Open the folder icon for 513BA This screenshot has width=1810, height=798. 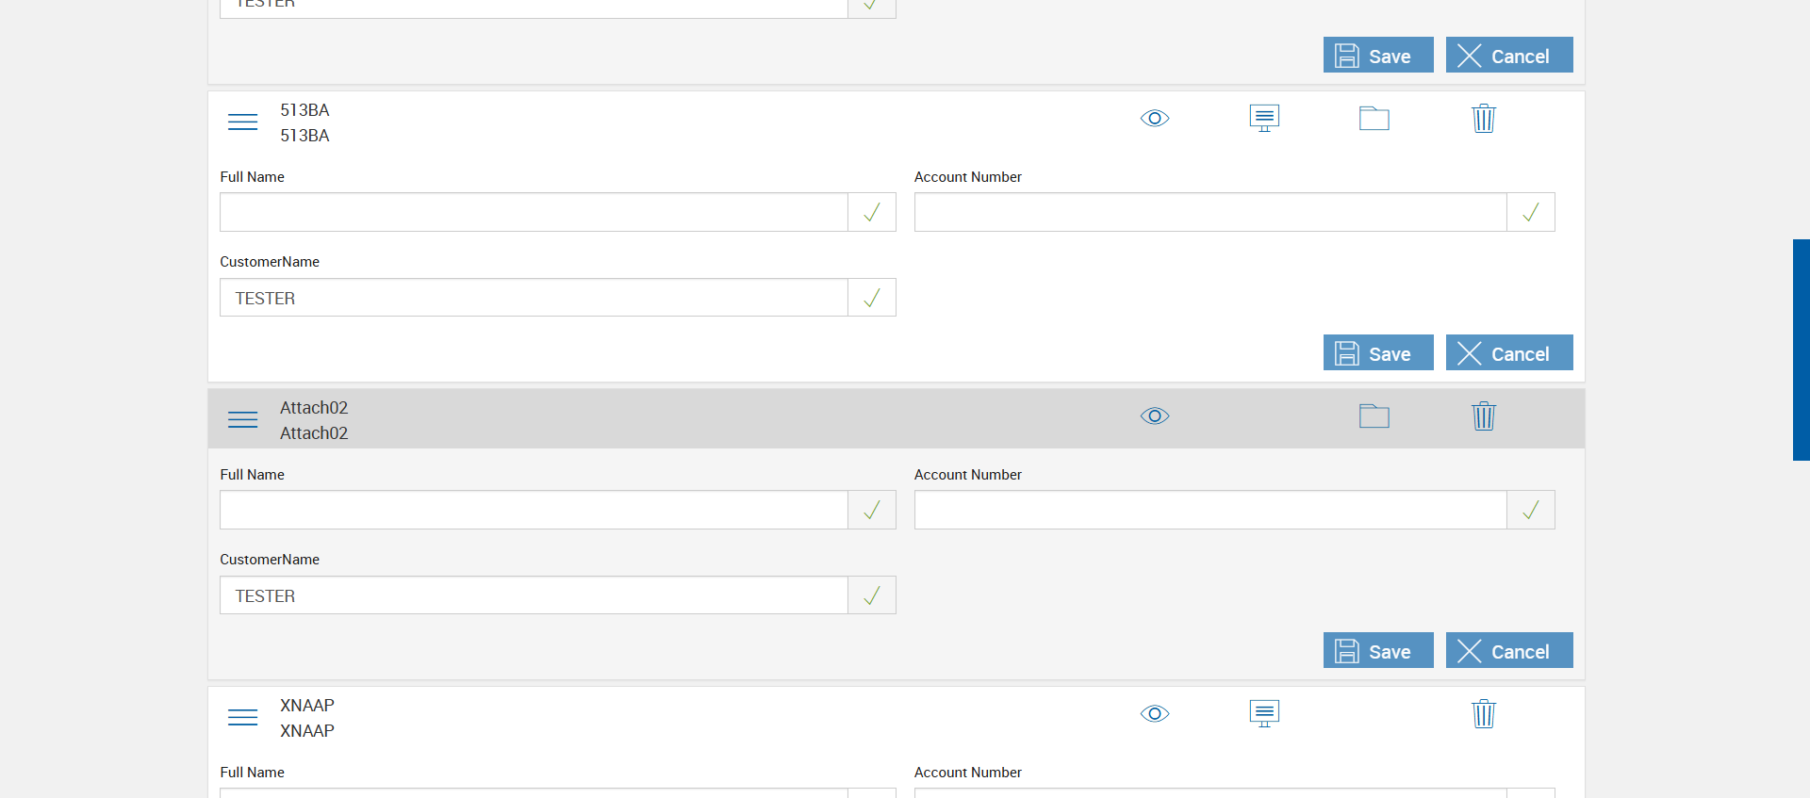click(x=1374, y=119)
